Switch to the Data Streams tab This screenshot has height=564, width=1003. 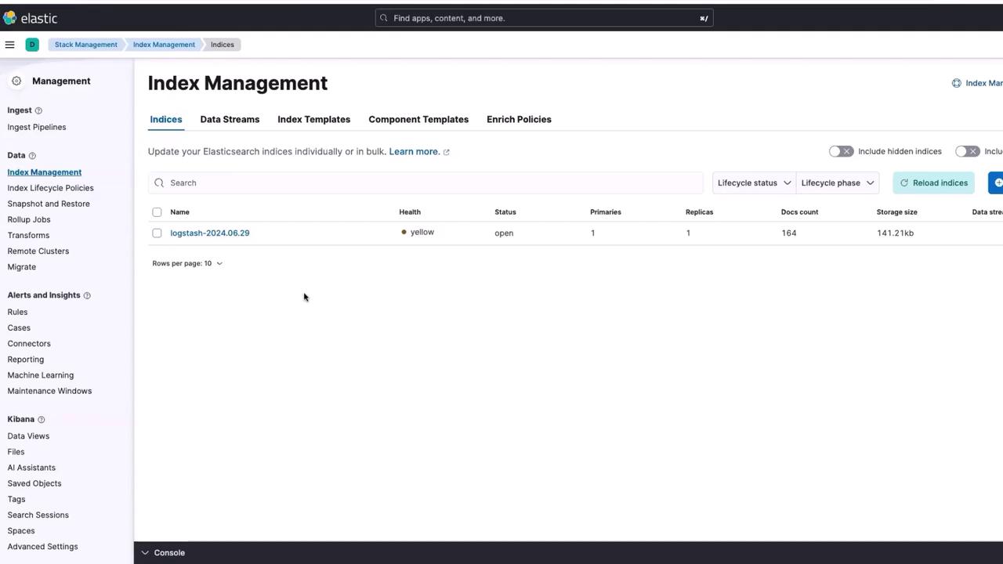230,120
